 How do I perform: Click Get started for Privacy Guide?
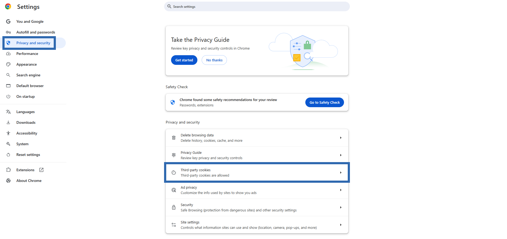click(184, 60)
